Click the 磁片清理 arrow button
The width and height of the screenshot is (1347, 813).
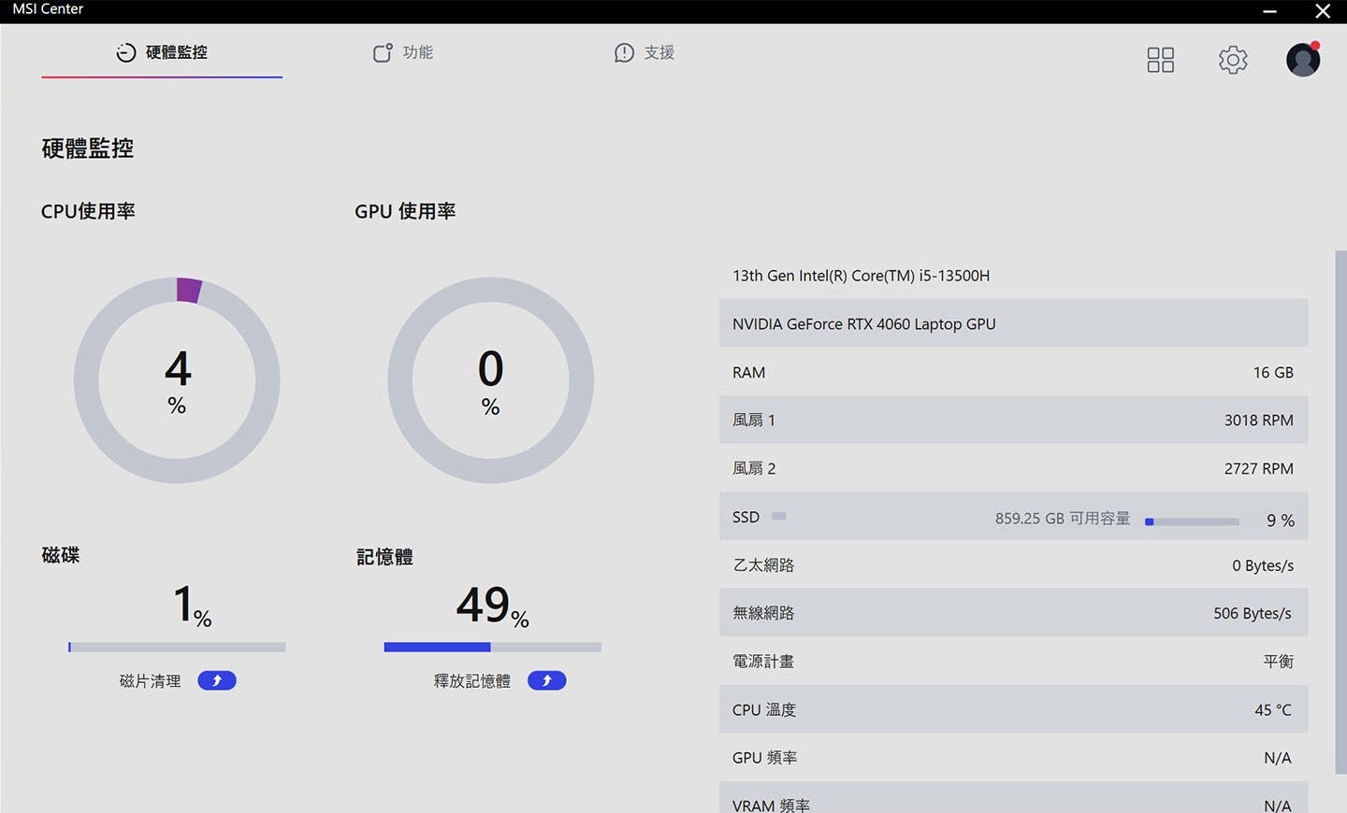(217, 680)
